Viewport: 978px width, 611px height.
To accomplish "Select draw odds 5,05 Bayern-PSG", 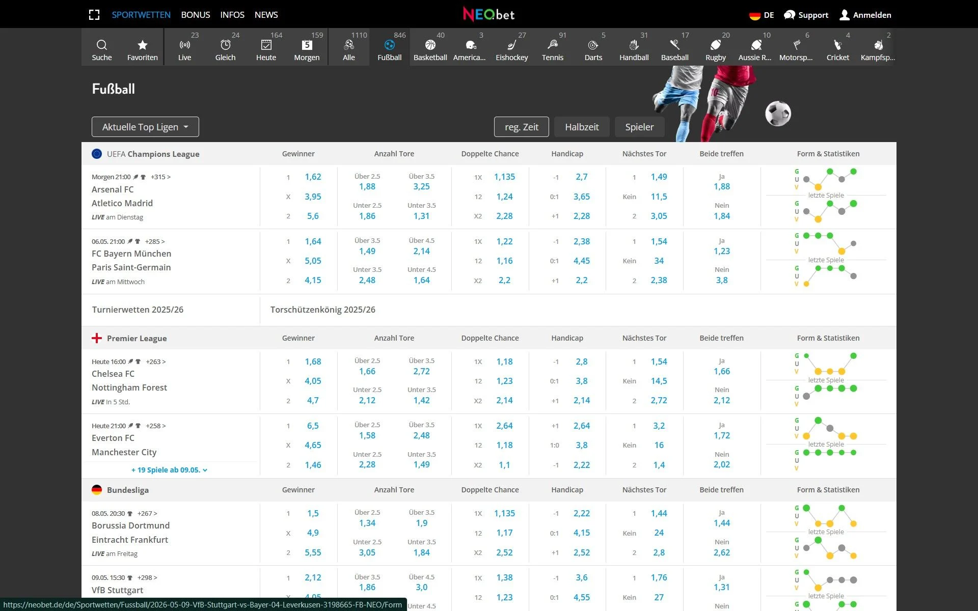I will (313, 261).
